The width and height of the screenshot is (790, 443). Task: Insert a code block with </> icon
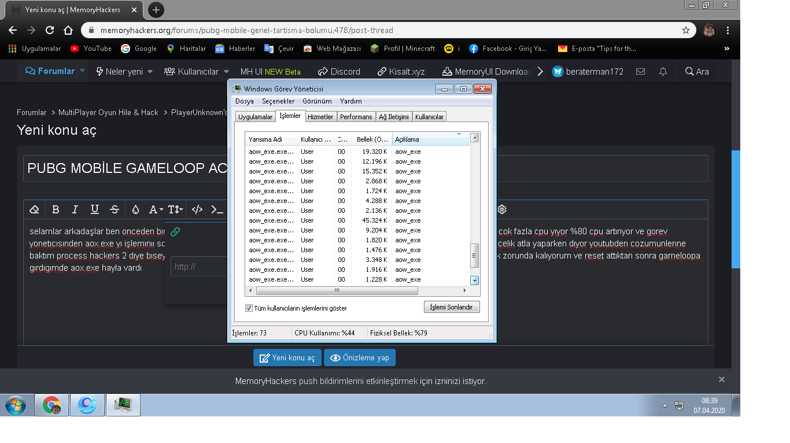197,209
